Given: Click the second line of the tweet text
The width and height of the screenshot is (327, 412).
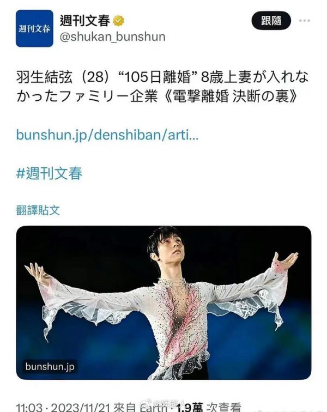Looking at the screenshot, I should pyautogui.click(x=157, y=97).
